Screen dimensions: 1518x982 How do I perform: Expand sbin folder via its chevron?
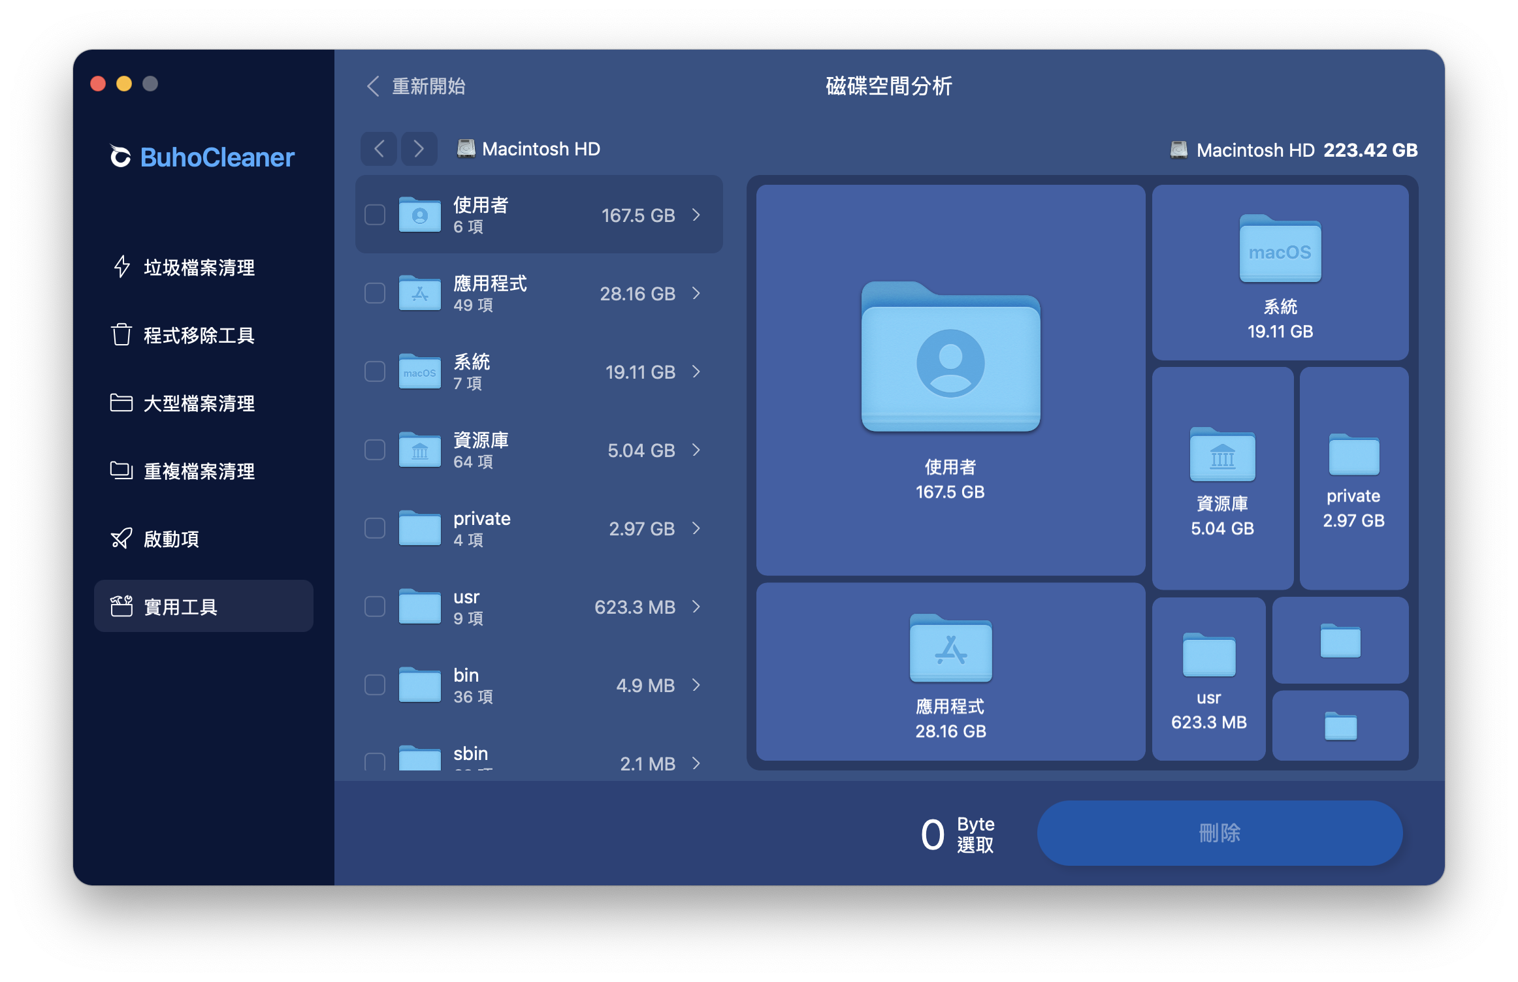[696, 763]
